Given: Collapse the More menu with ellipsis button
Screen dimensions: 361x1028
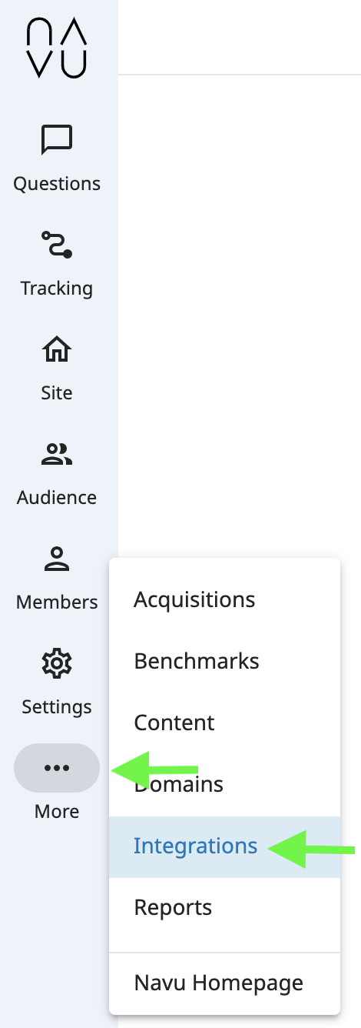Looking at the screenshot, I should coord(57,768).
